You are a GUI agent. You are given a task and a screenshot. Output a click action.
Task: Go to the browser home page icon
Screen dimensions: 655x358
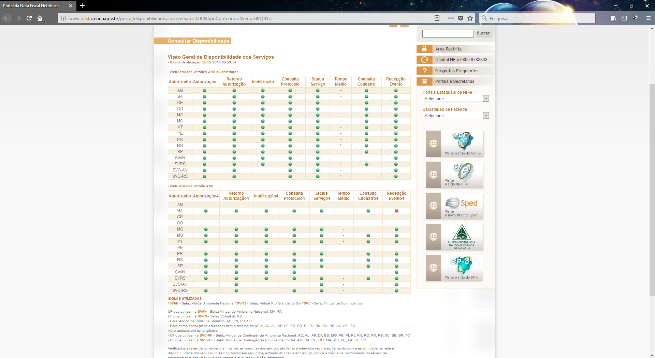click(40, 18)
